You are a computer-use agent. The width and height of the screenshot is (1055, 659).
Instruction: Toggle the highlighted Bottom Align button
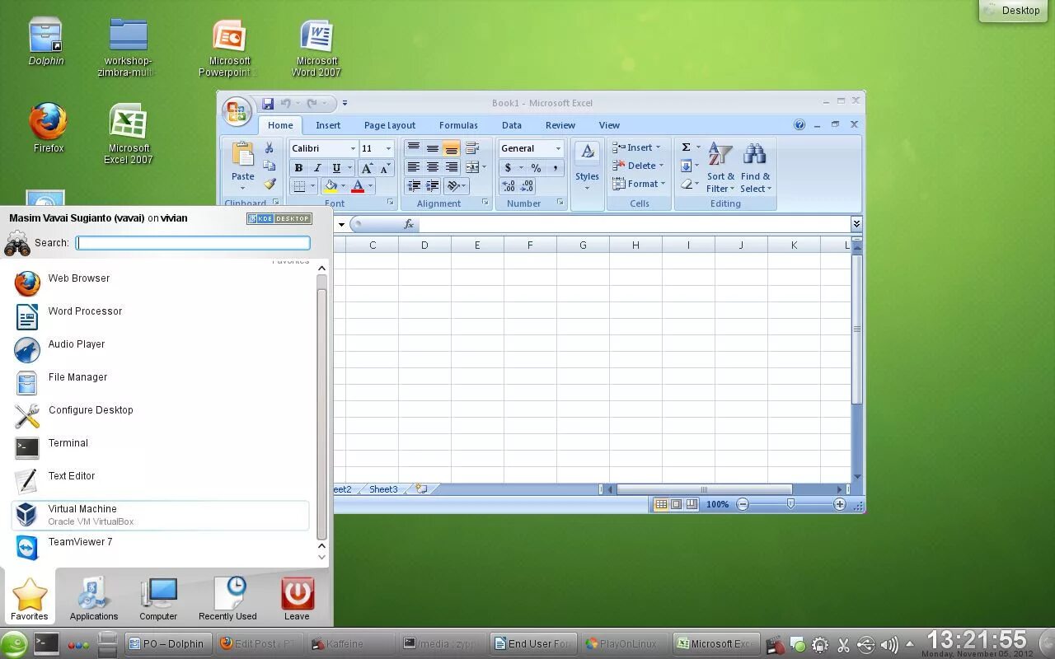[x=451, y=148]
